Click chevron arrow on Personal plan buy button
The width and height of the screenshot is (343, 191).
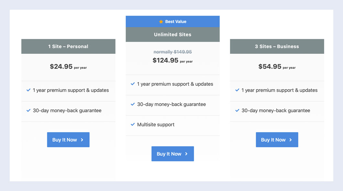pyautogui.click(x=82, y=140)
